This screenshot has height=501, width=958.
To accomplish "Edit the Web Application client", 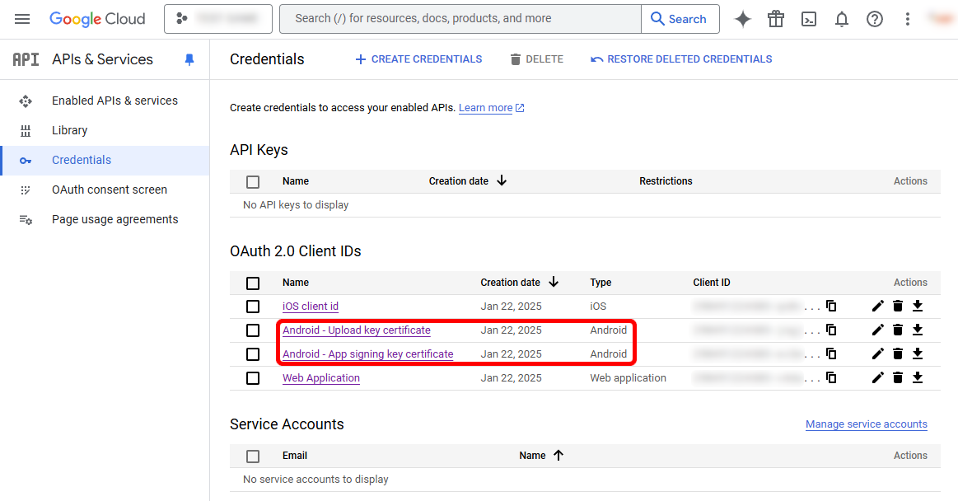I will 878,377.
